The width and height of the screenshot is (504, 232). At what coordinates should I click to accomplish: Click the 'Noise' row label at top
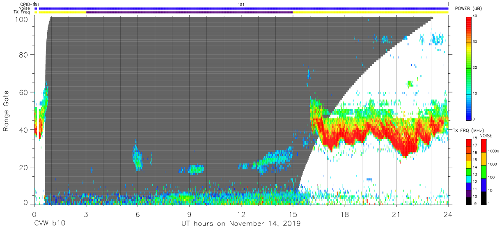(25, 8)
